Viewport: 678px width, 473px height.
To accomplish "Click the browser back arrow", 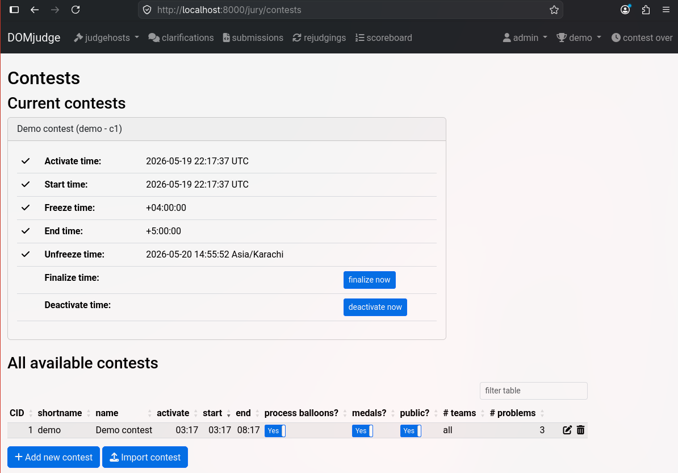I will point(35,10).
